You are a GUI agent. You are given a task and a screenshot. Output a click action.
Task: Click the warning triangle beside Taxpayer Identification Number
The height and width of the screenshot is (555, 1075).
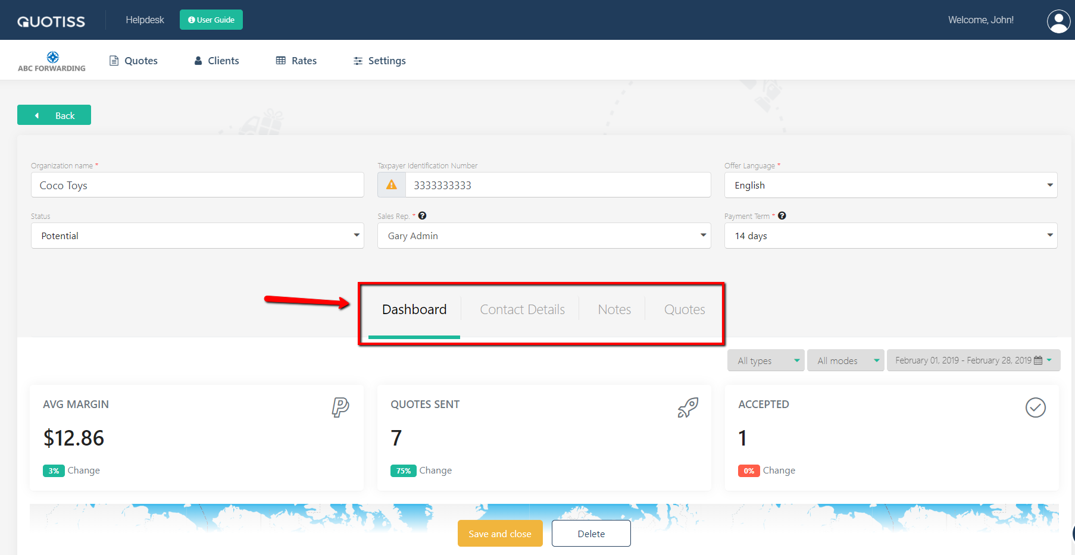coord(391,184)
